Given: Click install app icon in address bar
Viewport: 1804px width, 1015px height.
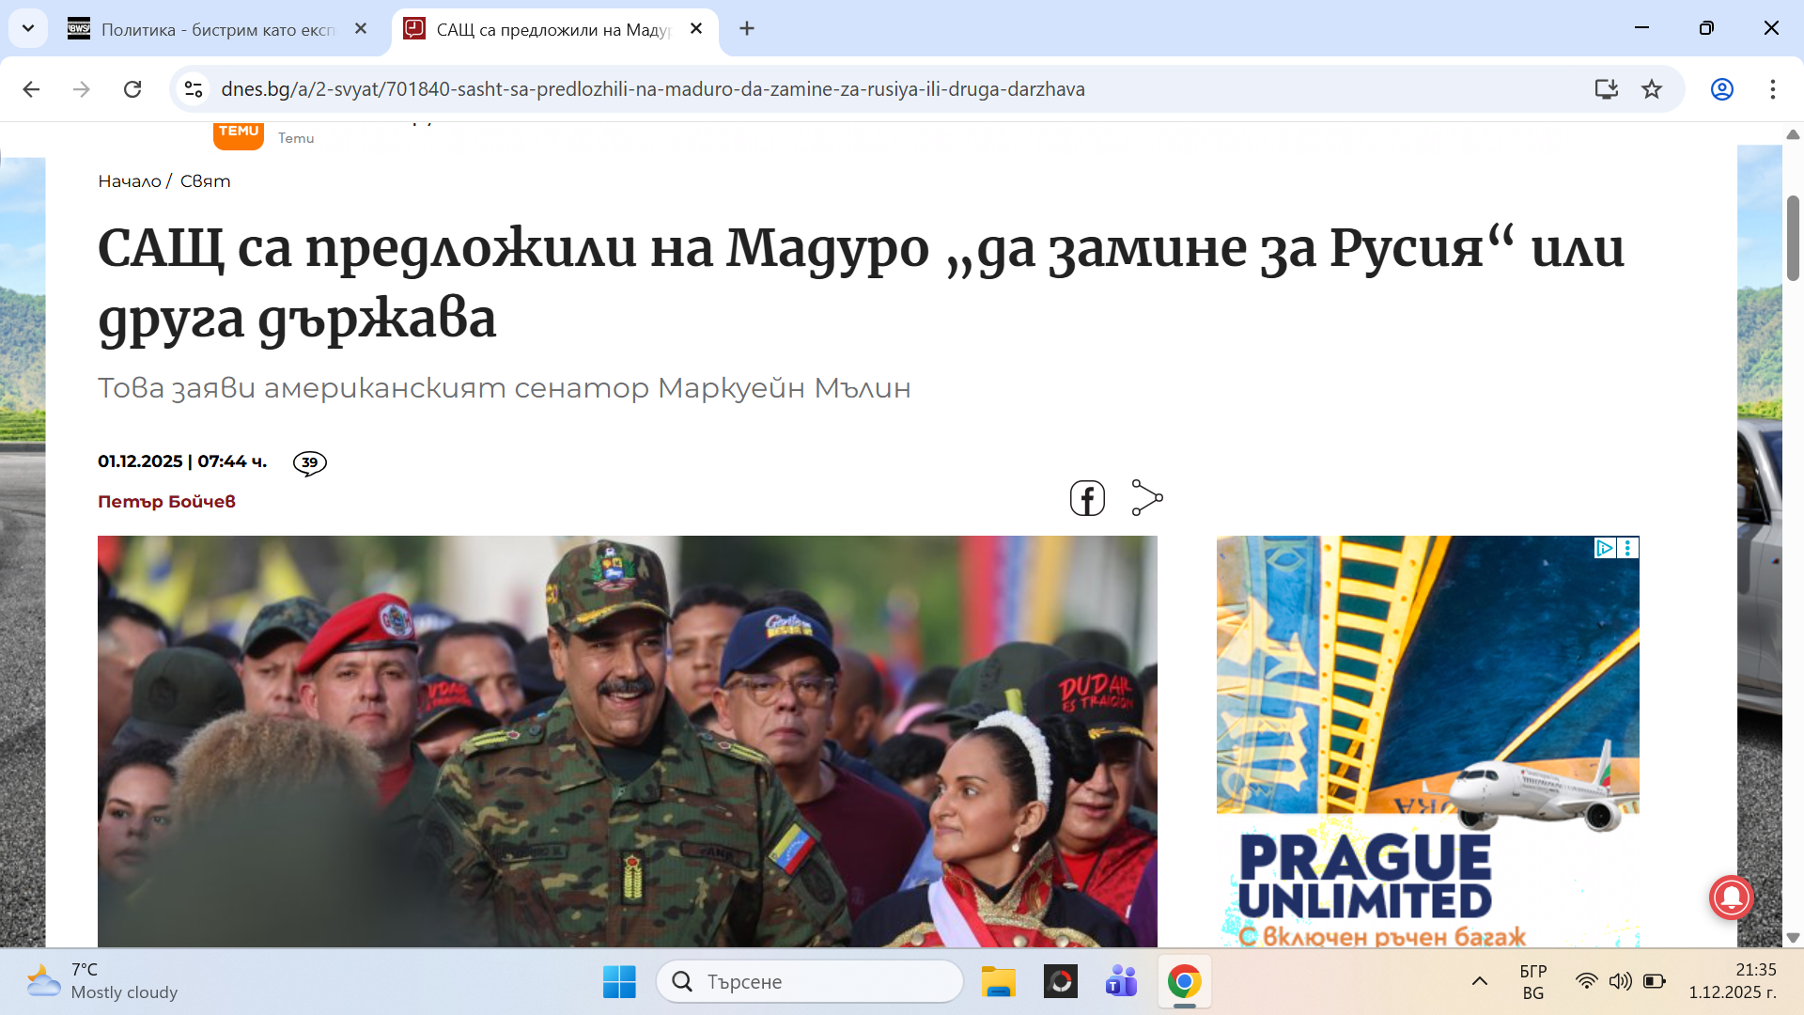Looking at the screenshot, I should coord(1606,89).
